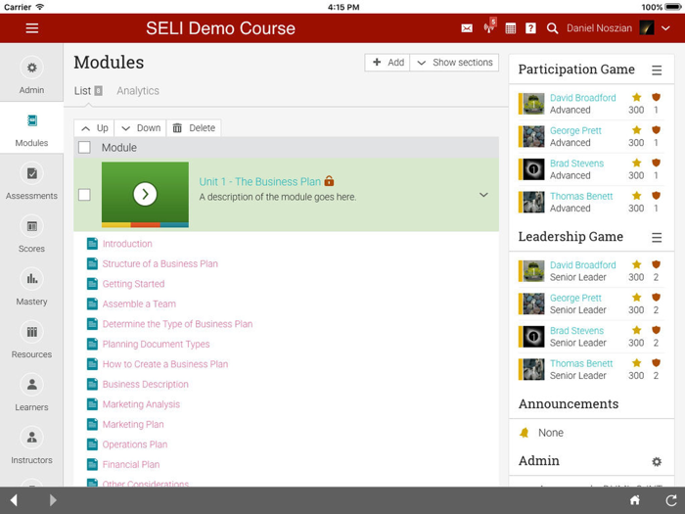Open the Assemble a Team lesson

[139, 304]
